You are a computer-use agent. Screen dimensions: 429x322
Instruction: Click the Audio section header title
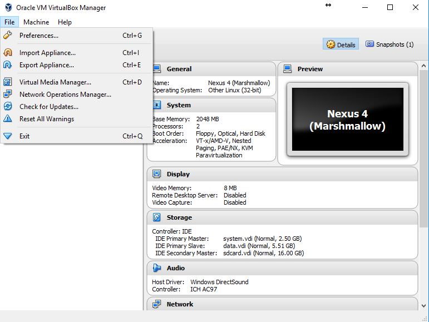click(176, 268)
